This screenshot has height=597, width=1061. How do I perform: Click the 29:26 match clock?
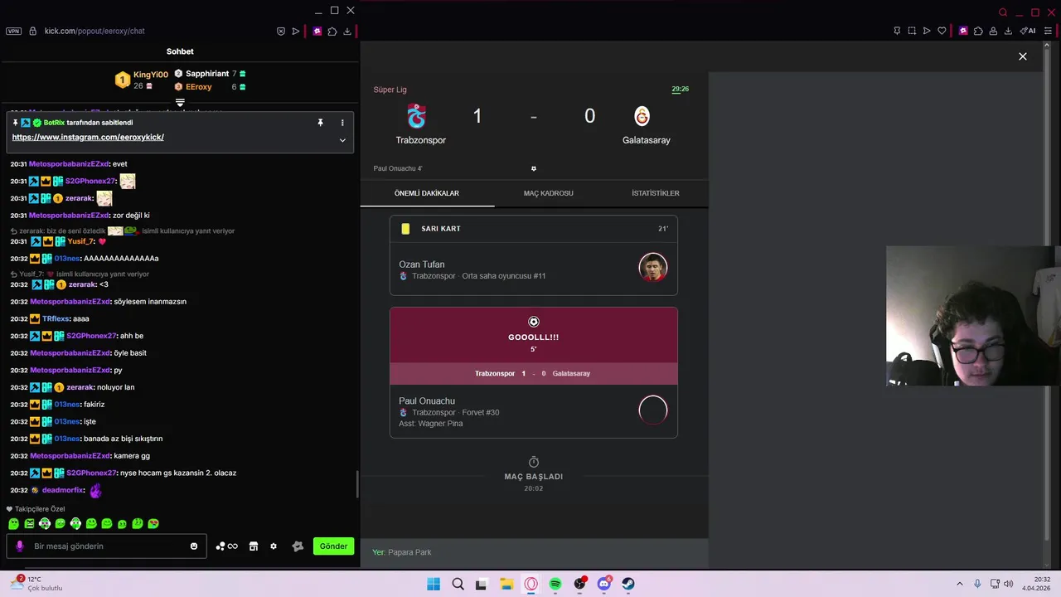pyautogui.click(x=680, y=89)
